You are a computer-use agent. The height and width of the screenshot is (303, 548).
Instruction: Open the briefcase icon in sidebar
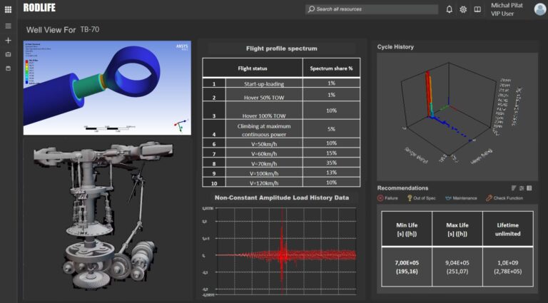pyautogui.click(x=8, y=54)
